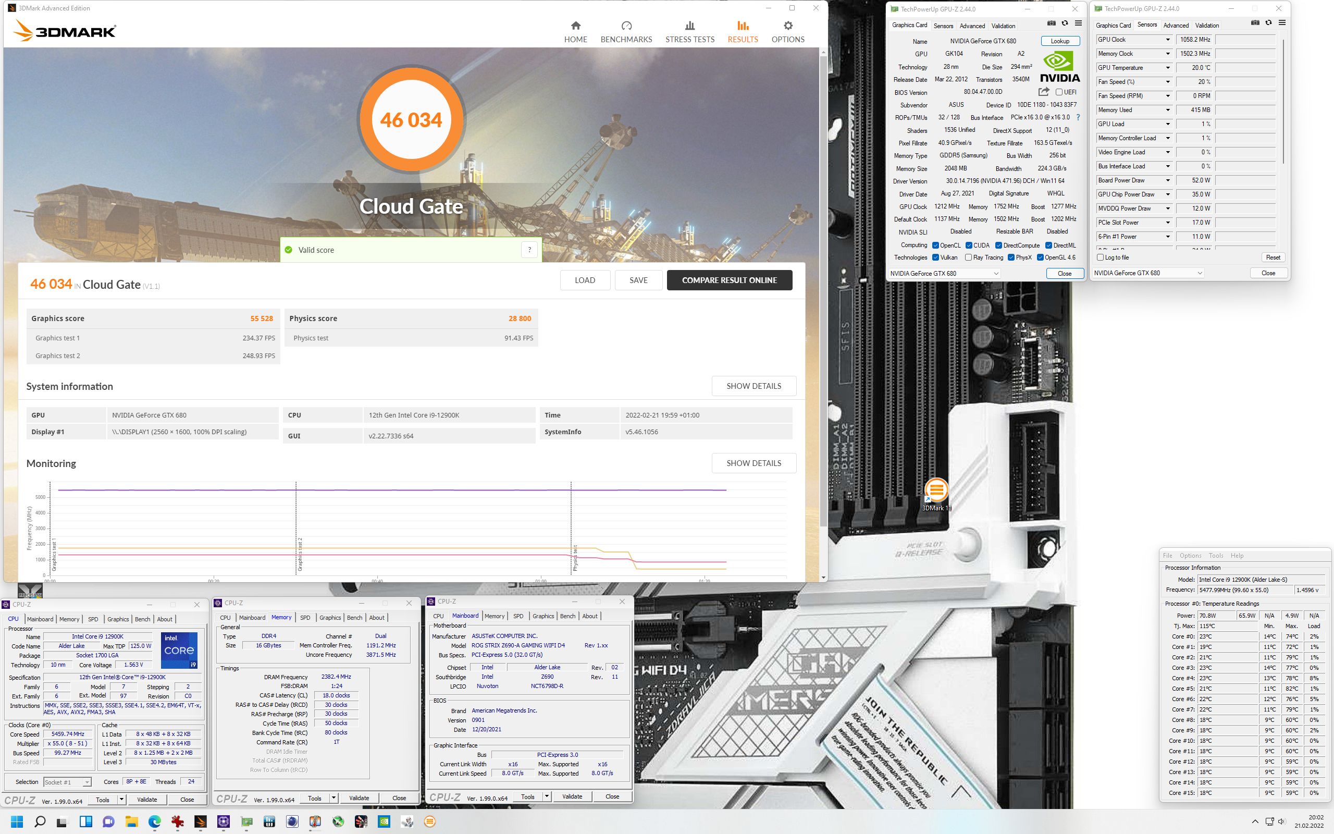1334x834 pixels.
Task: Switch to Advanced tab in right GPU-Z window
Action: point(1176,26)
